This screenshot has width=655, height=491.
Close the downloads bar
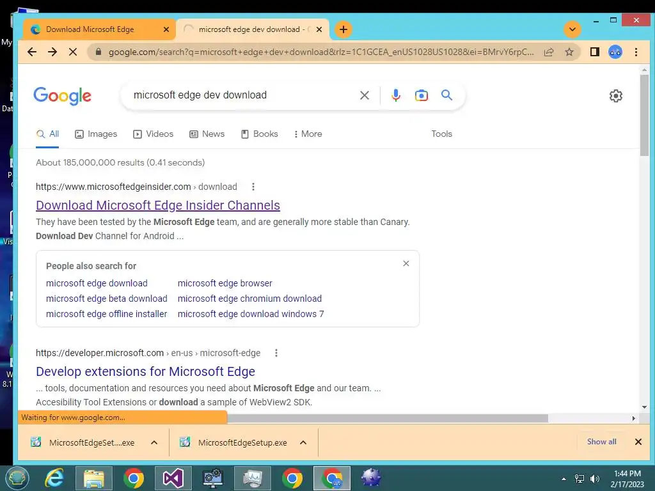coord(638,442)
